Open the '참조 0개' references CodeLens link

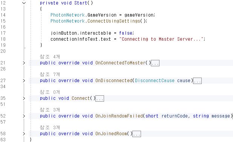coord(50,92)
